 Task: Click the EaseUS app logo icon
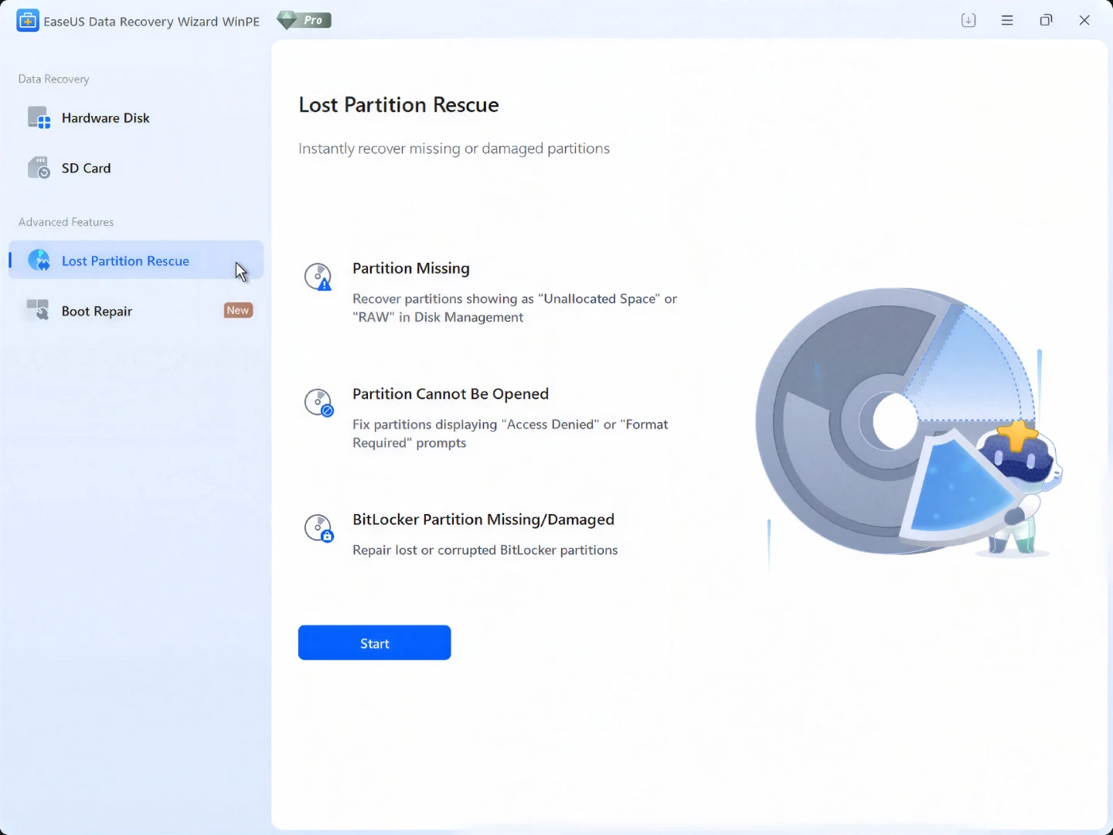point(27,21)
